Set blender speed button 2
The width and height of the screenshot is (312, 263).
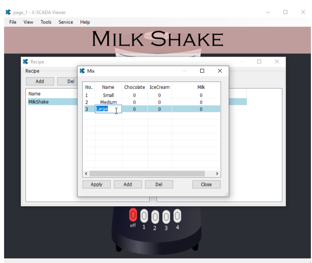click(155, 217)
